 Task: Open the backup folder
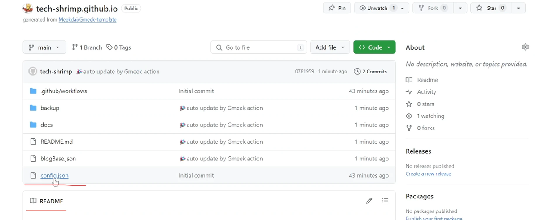coord(50,108)
